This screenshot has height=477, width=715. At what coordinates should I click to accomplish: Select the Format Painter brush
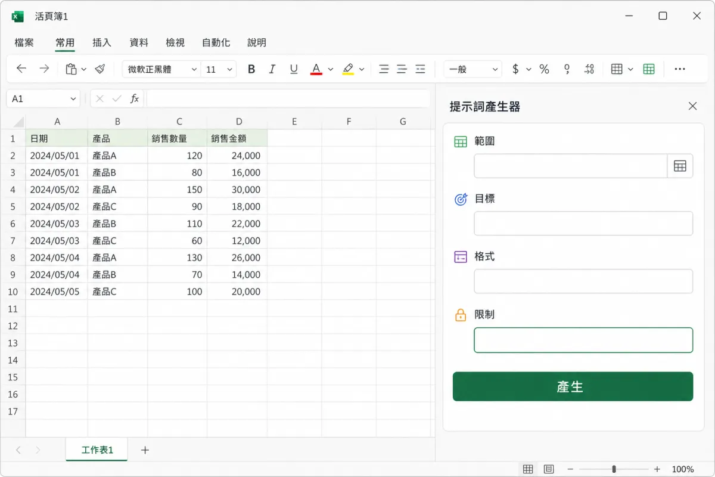click(100, 69)
